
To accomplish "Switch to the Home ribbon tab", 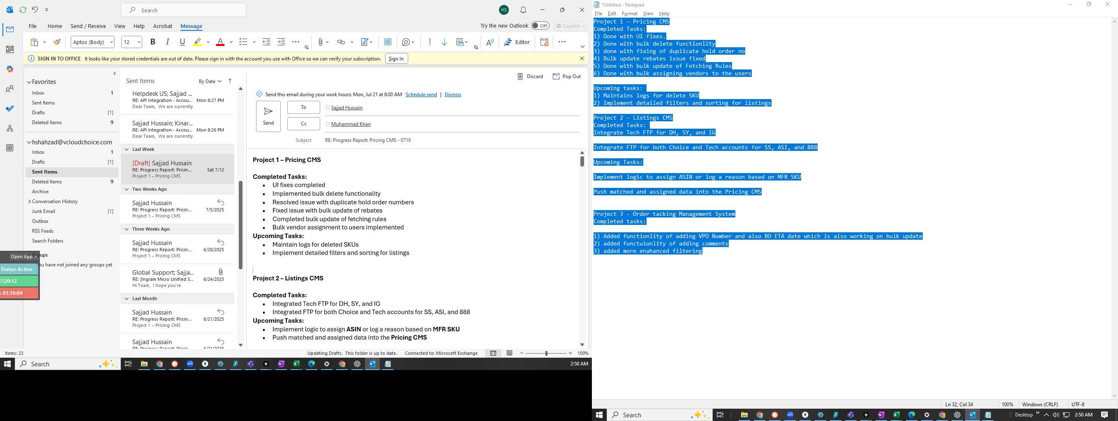I will click(x=55, y=26).
